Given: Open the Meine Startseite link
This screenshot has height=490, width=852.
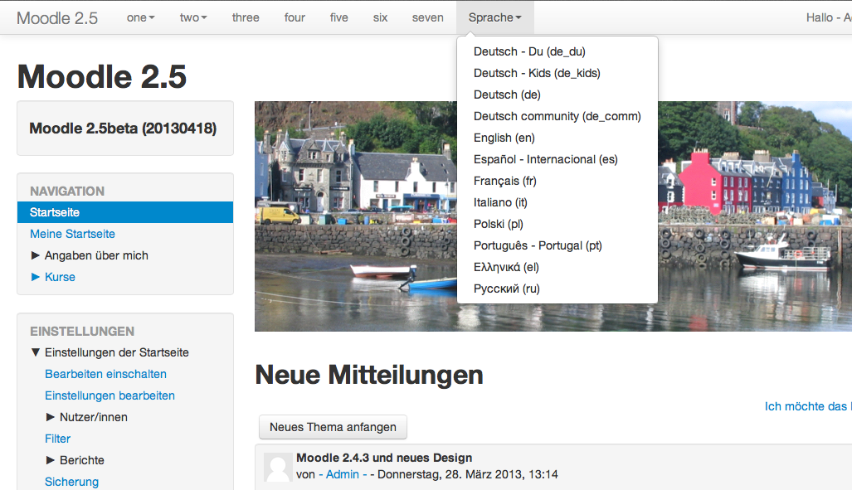Looking at the screenshot, I should pyautogui.click(x=72, y=234).
